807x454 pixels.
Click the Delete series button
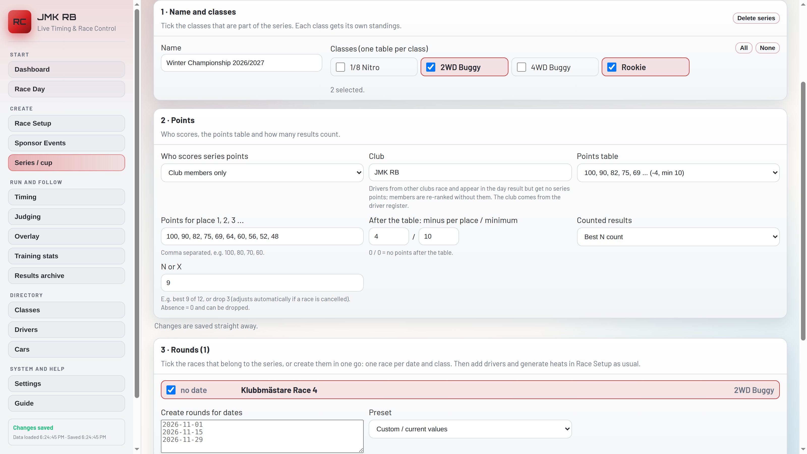[756, 18]
